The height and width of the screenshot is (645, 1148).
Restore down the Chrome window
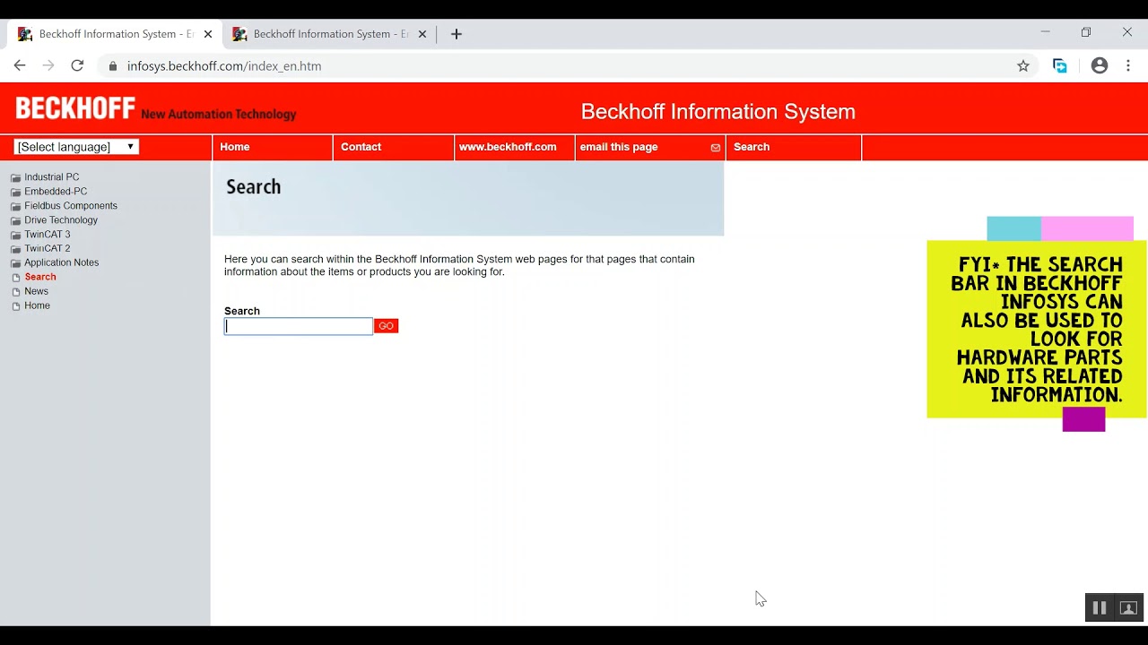tap(1086, 32)
